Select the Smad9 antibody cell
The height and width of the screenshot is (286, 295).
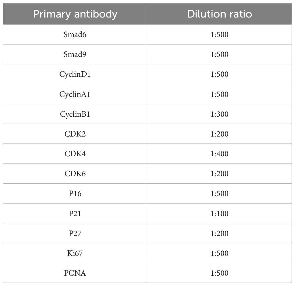[75, 55]
